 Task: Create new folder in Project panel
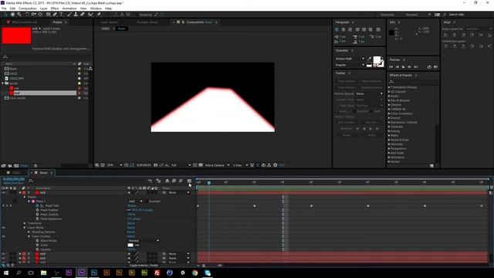pos(10,165)
